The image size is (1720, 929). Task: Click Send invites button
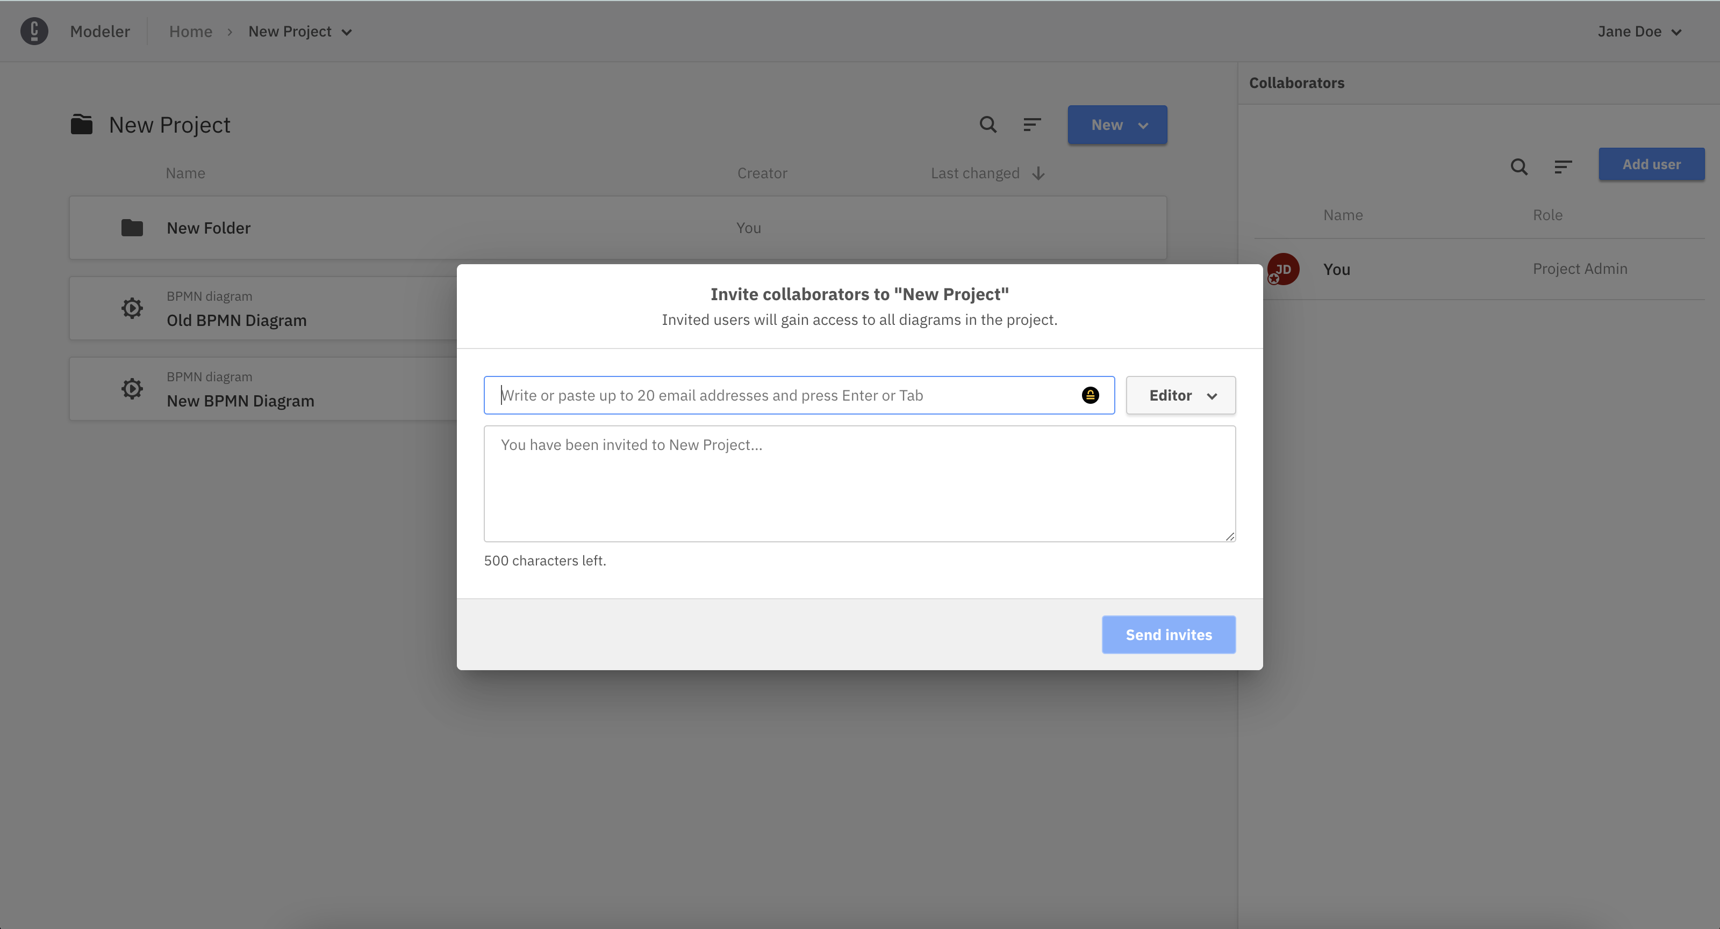click(1169, 635)
